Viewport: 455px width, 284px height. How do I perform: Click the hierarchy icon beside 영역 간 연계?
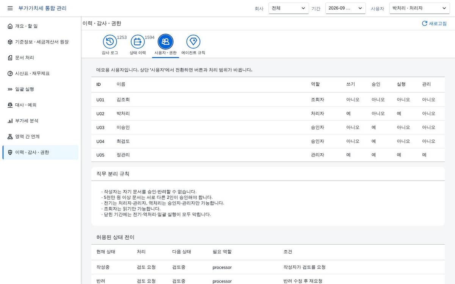pyautogui.click(x=10, y=137)
